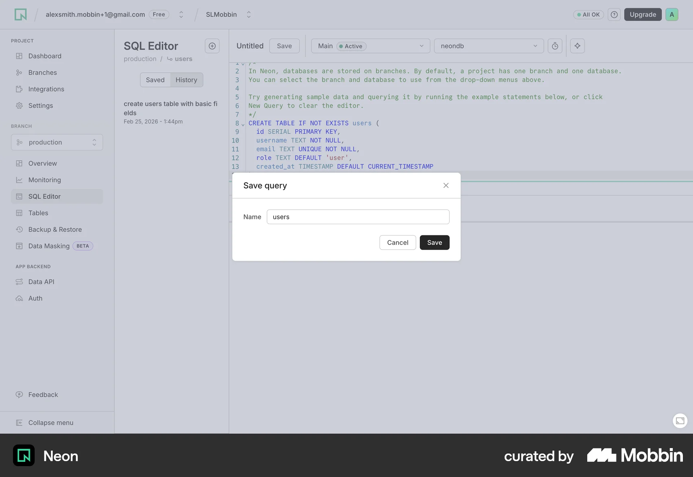The image size is (693, 477).
Task: Open the Data API page
Action: point(41,282)
